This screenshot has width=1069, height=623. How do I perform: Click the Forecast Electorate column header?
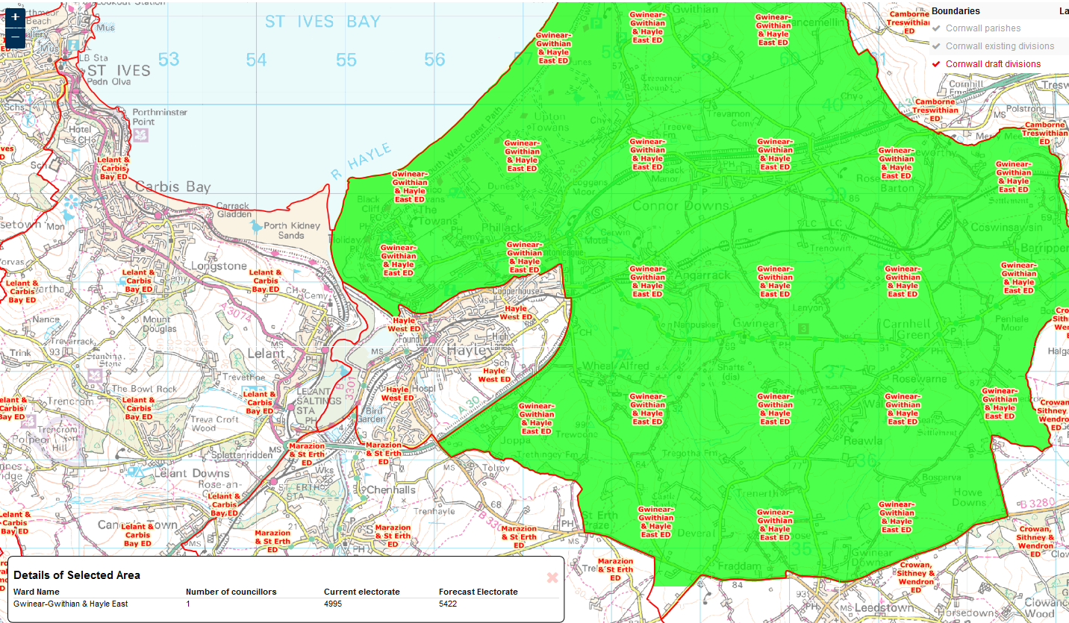(478, 592)
